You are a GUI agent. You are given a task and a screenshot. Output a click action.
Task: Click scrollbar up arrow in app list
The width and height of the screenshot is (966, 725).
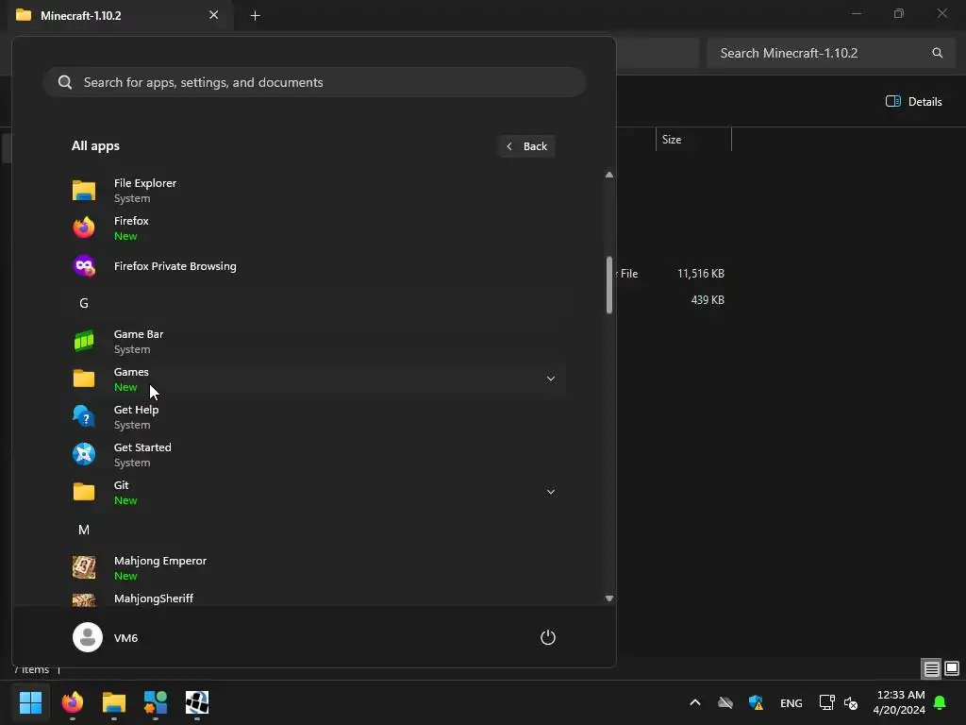pos(609,175)
